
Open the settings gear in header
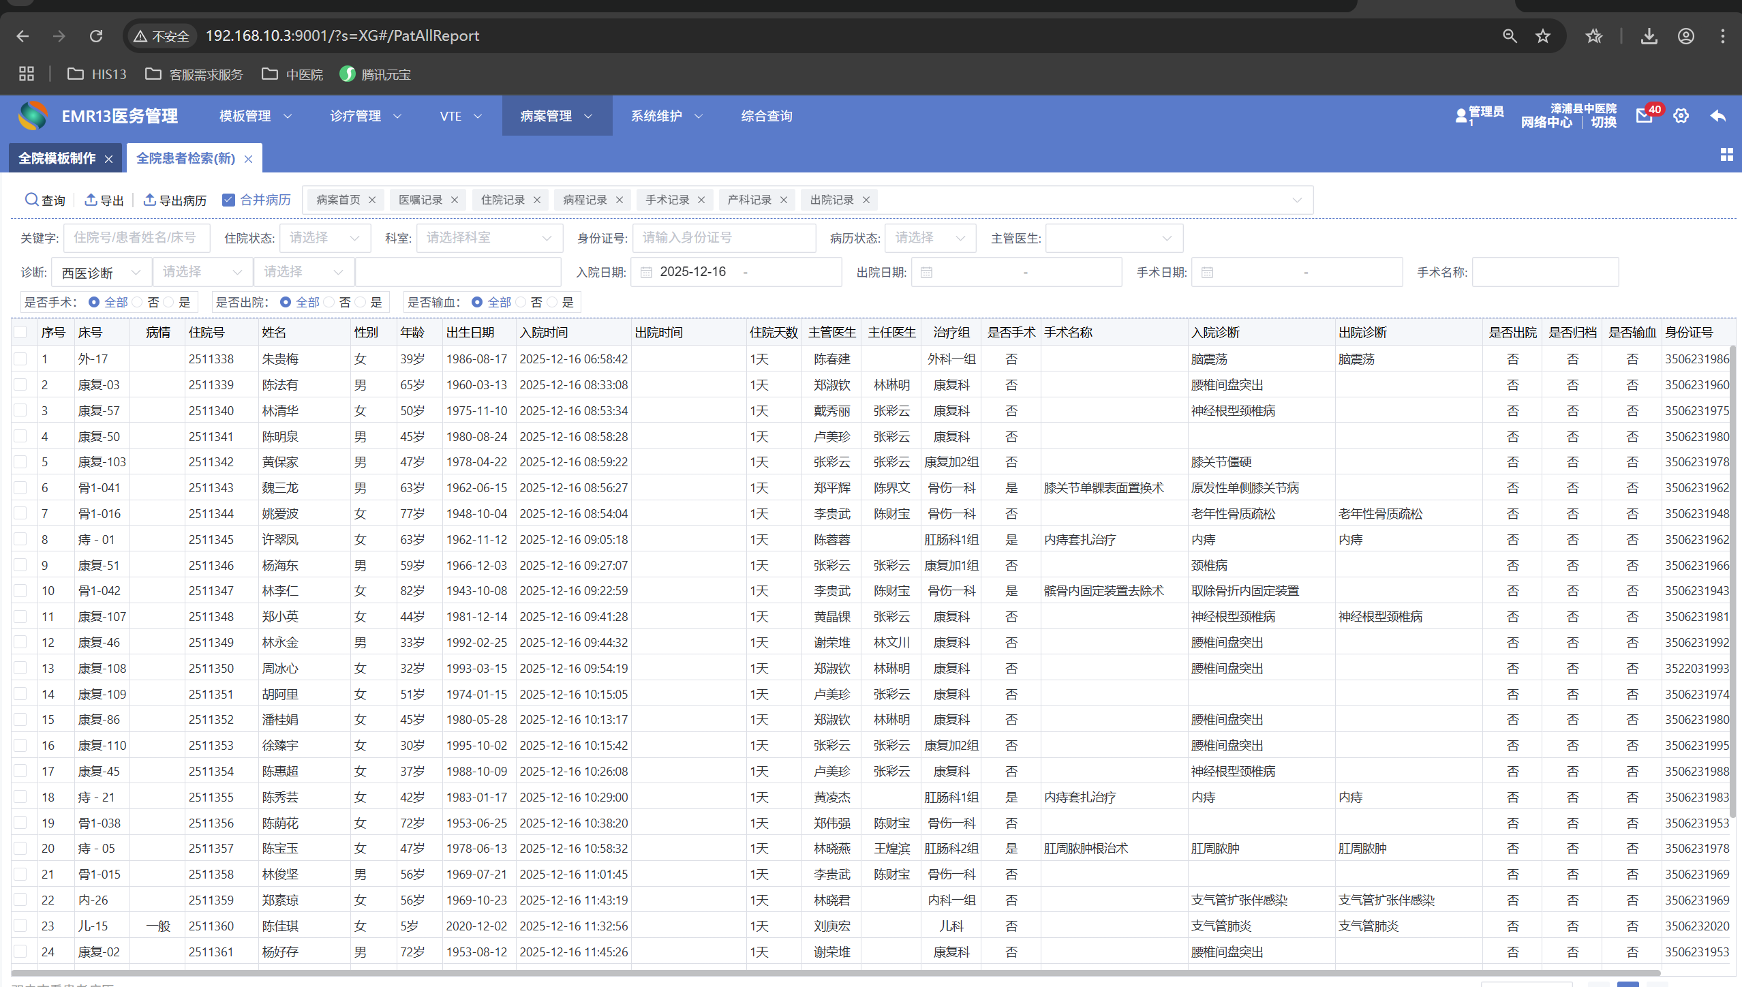[1681, 116]
